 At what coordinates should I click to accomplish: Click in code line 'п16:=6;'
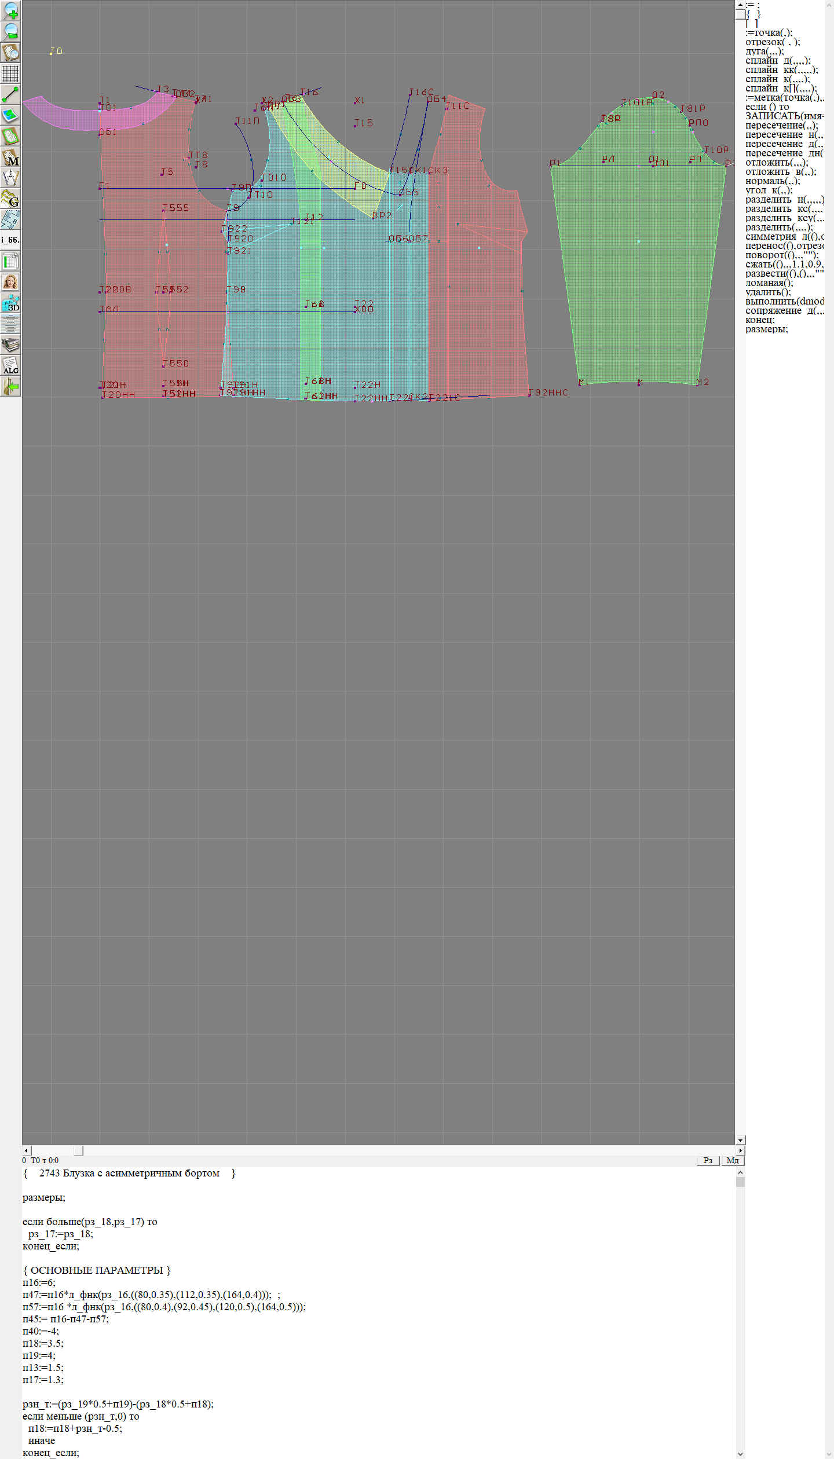point(39,1282)
